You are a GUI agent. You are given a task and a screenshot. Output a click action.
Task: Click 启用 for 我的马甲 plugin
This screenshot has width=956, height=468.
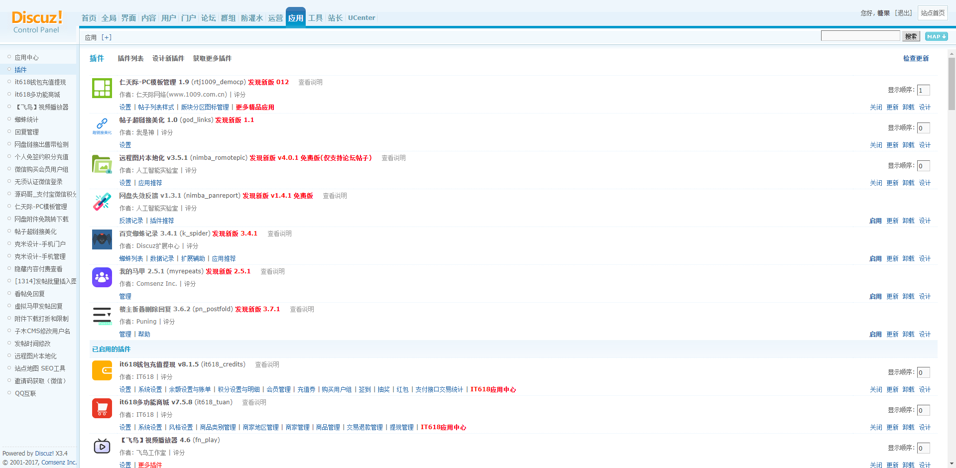pos(875,296)
